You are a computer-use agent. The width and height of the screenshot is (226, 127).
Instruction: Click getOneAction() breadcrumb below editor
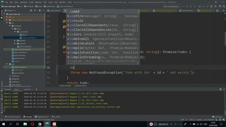[x=81, y=86]
